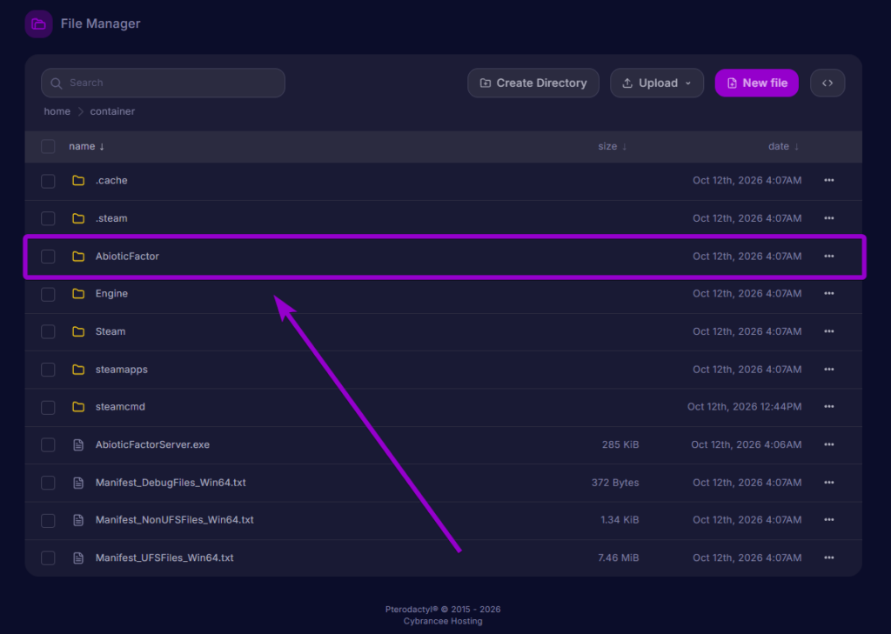Select the Engine folder checkbox

pos(49,294)
